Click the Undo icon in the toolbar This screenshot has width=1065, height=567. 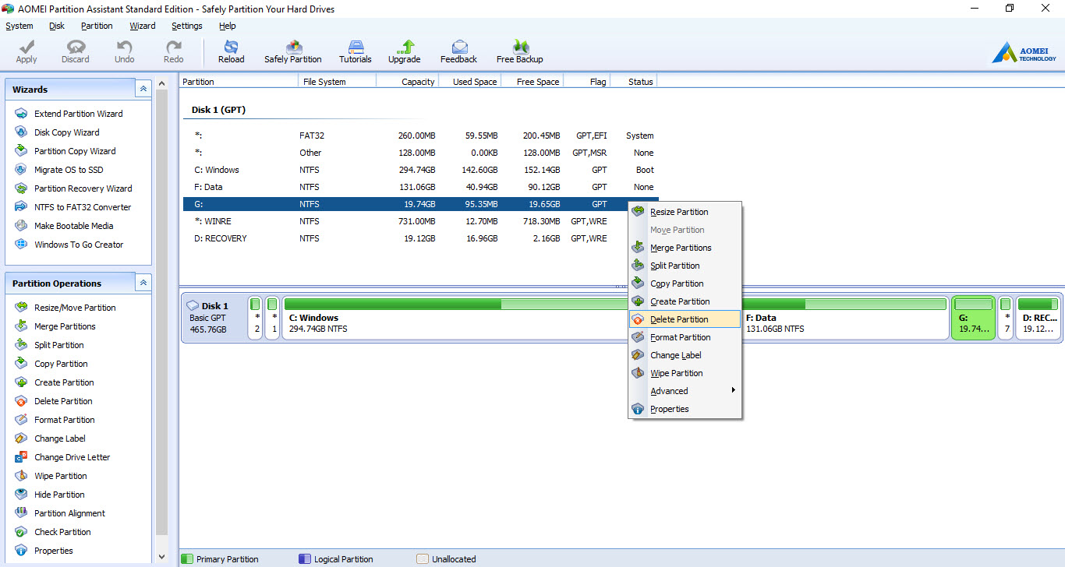point(124,51)
